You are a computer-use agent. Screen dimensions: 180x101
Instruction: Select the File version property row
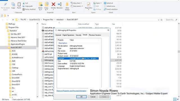tap(78, 51)
